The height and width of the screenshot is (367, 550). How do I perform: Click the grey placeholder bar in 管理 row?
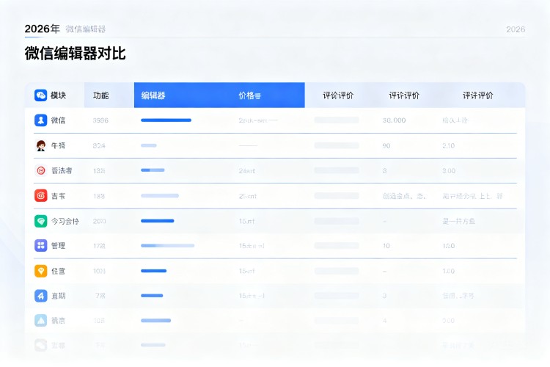(x=337, y=245)
